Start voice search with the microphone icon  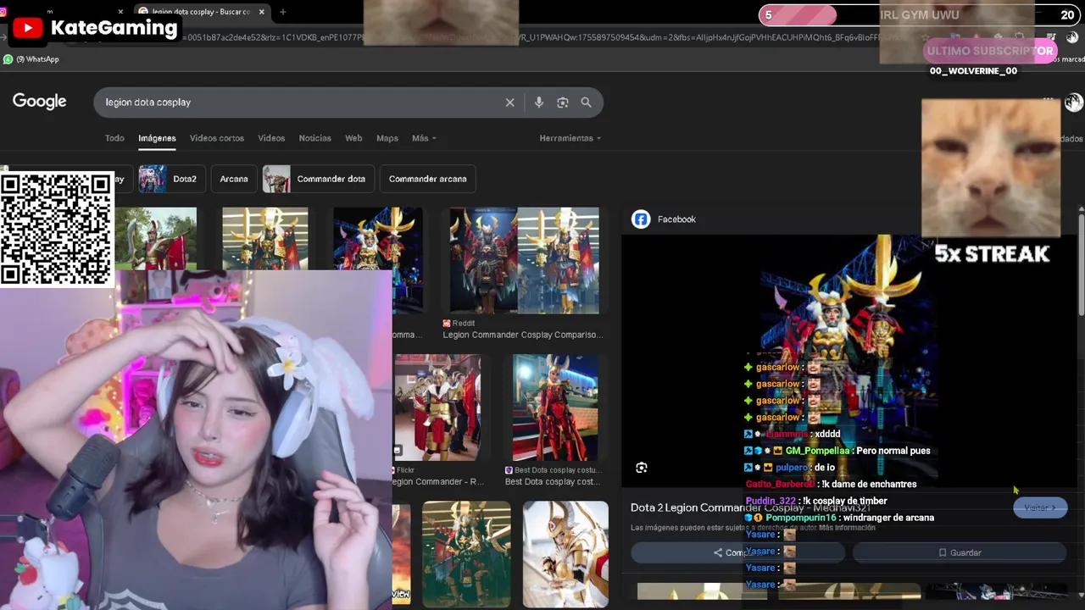pos(538,103)
